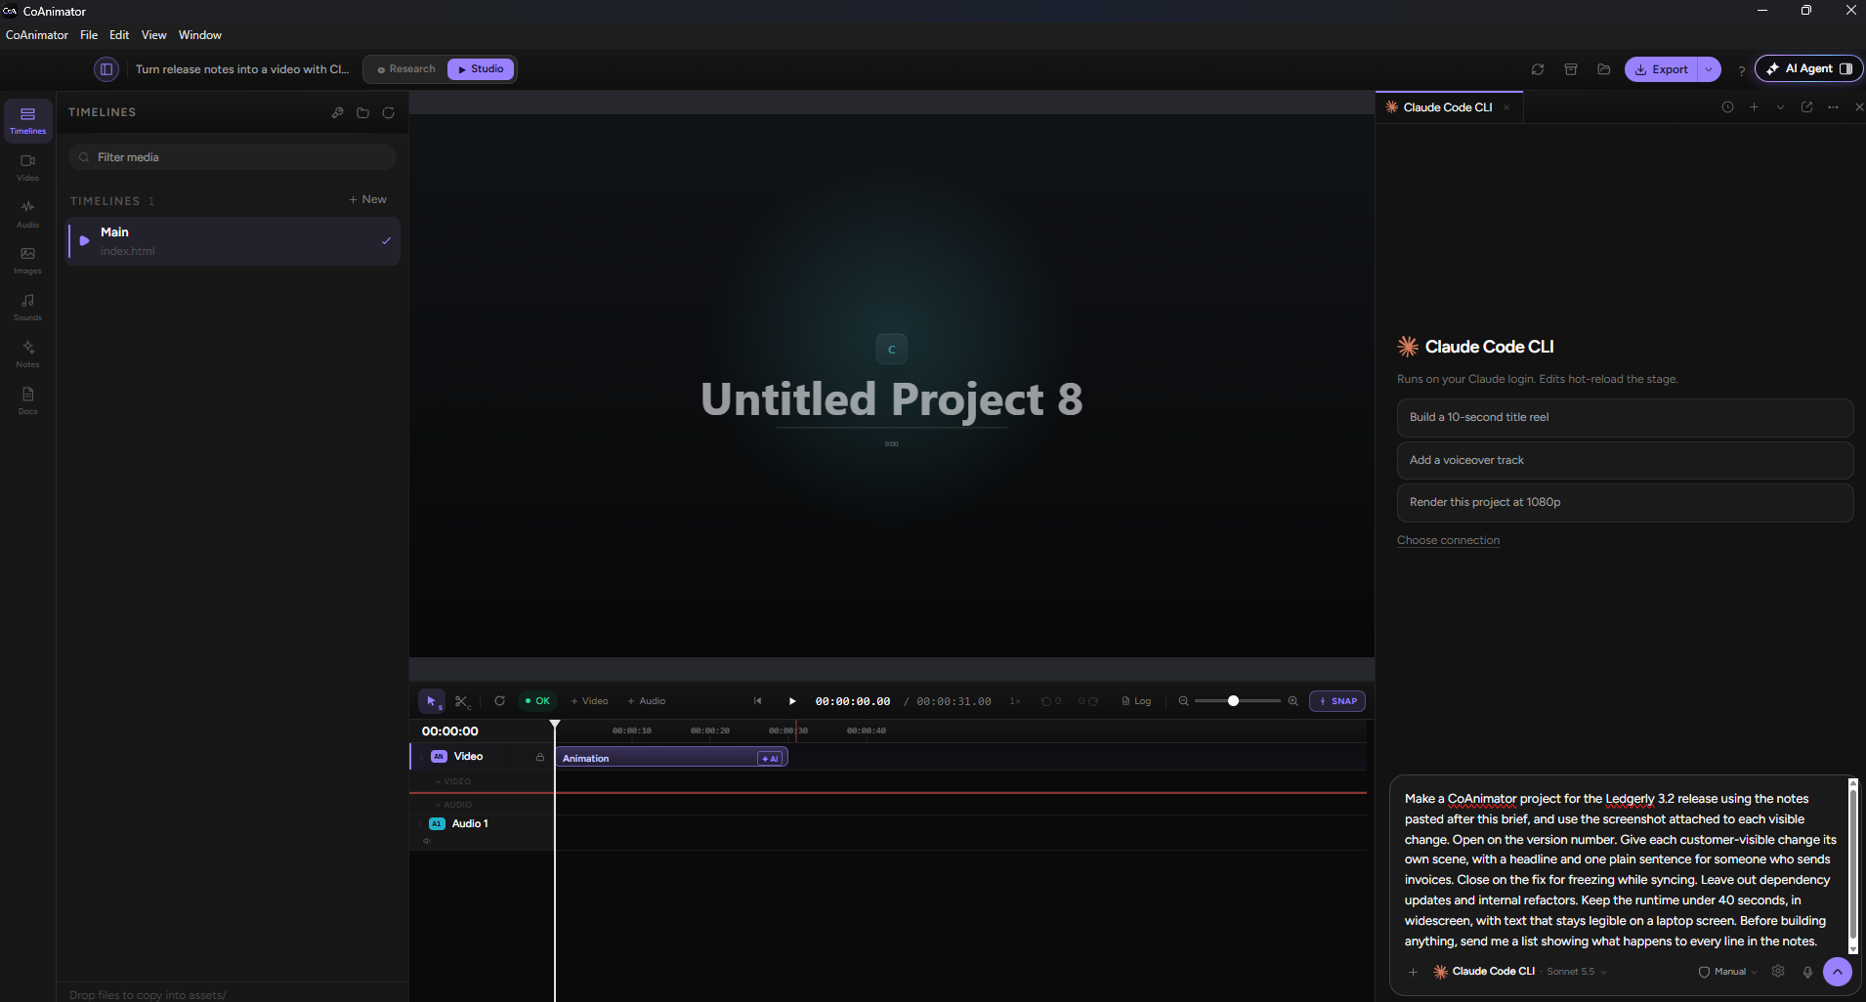Open the File menu
This screenshot has height=1002, width=1866.
[89, 35]
